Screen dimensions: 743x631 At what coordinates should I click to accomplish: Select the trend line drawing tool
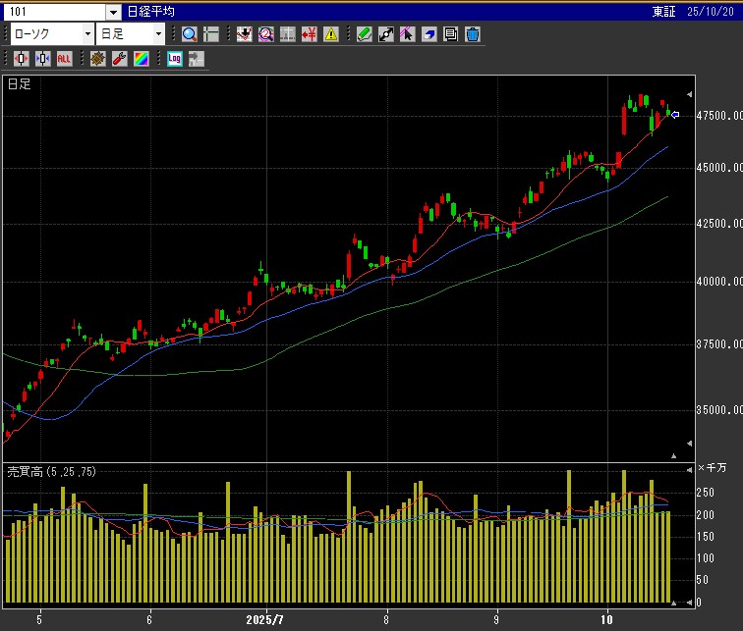coord(385,34)
